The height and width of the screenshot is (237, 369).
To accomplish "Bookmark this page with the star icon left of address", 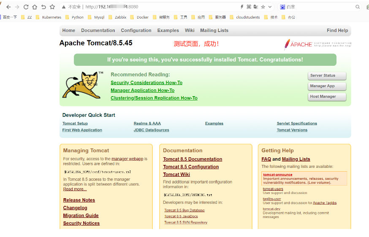I will [52, 7].
